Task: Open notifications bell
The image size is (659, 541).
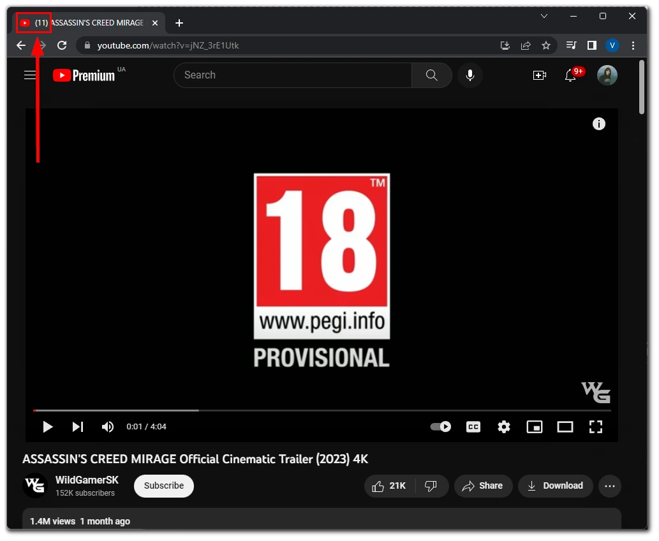Action: point(570,75)
